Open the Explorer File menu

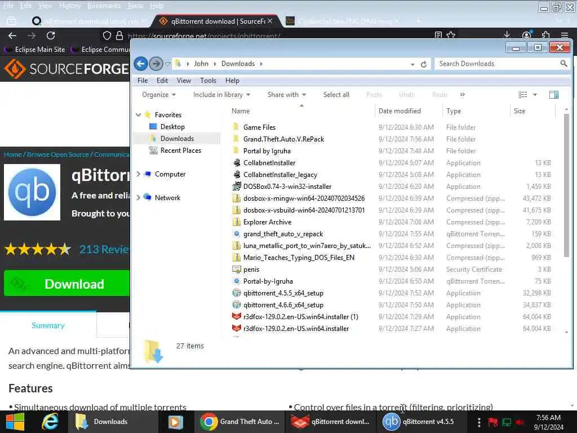point(143,81)
